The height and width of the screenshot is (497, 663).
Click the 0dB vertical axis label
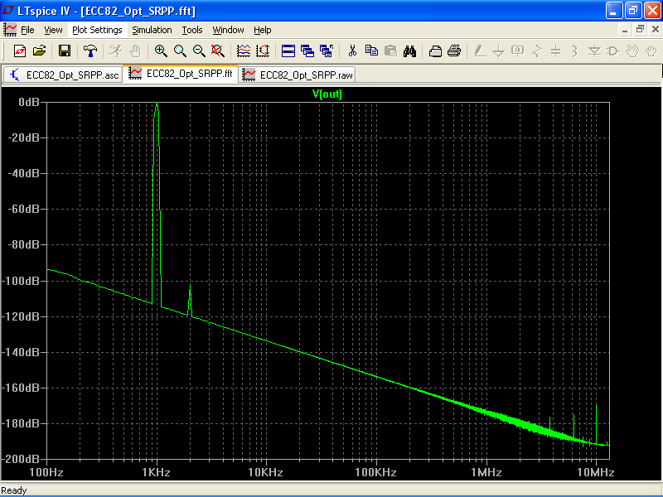(x=29, y=102)
